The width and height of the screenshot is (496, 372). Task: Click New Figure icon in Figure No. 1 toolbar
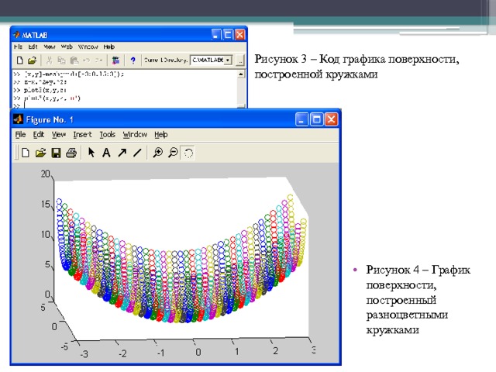[26, 153]
